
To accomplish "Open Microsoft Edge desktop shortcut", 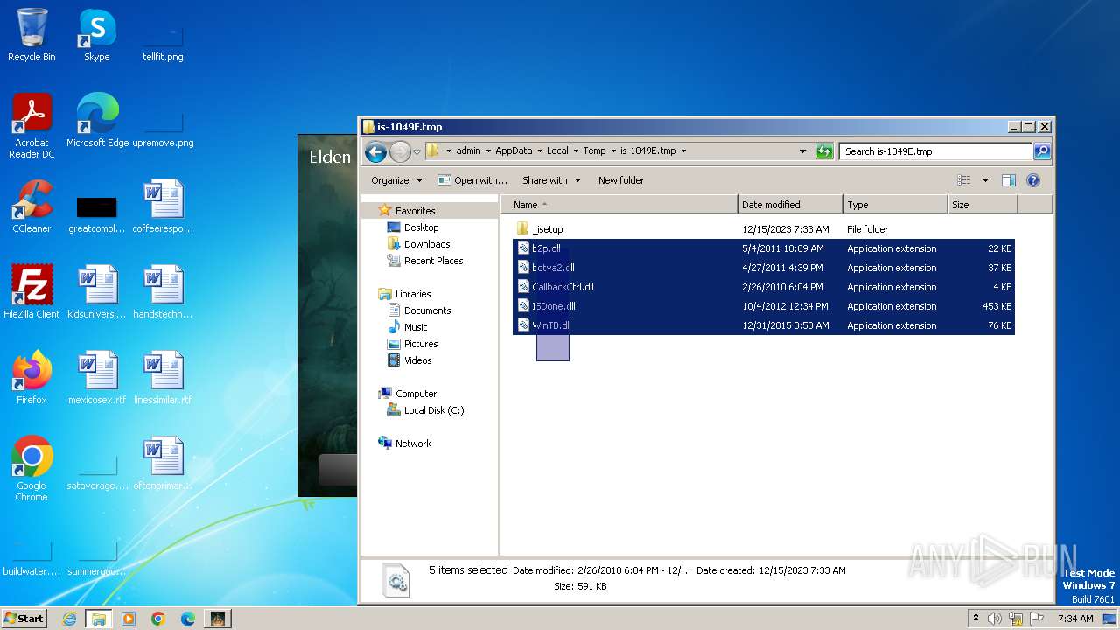I will pyautogui.click(x=97, y=121).
